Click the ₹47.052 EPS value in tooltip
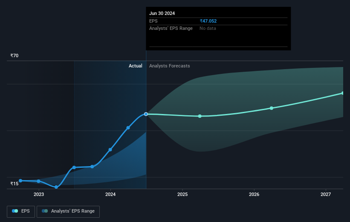This screenshot has width=350, height=222. click(x=208, y=21)
